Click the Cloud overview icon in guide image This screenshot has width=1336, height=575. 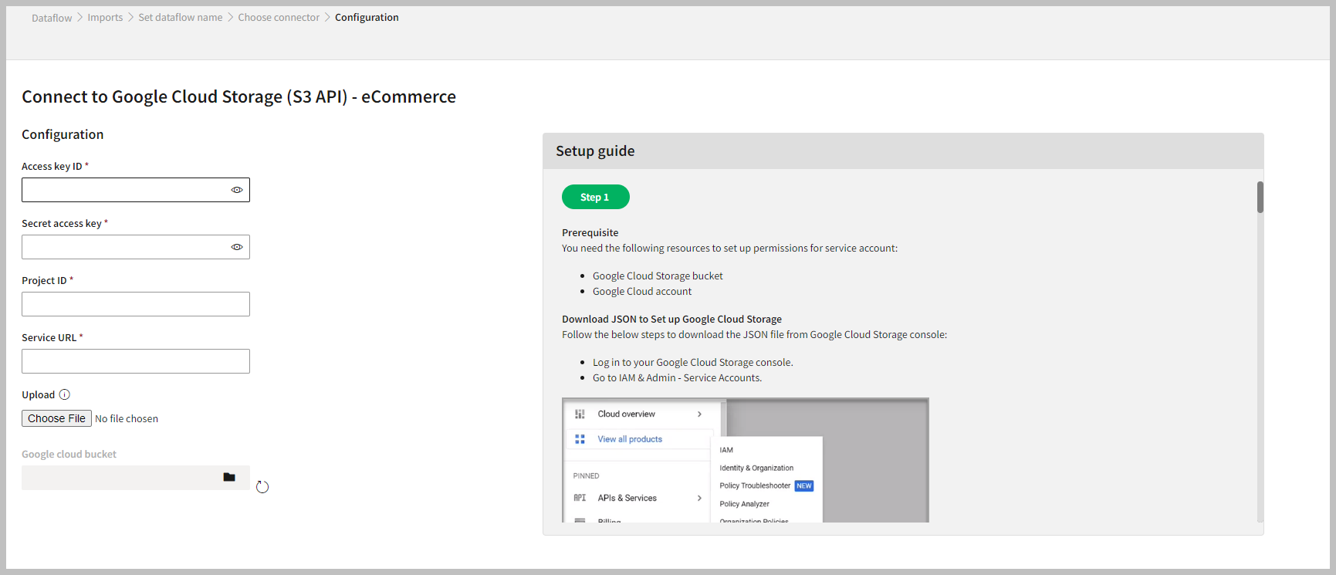[580, 414]
